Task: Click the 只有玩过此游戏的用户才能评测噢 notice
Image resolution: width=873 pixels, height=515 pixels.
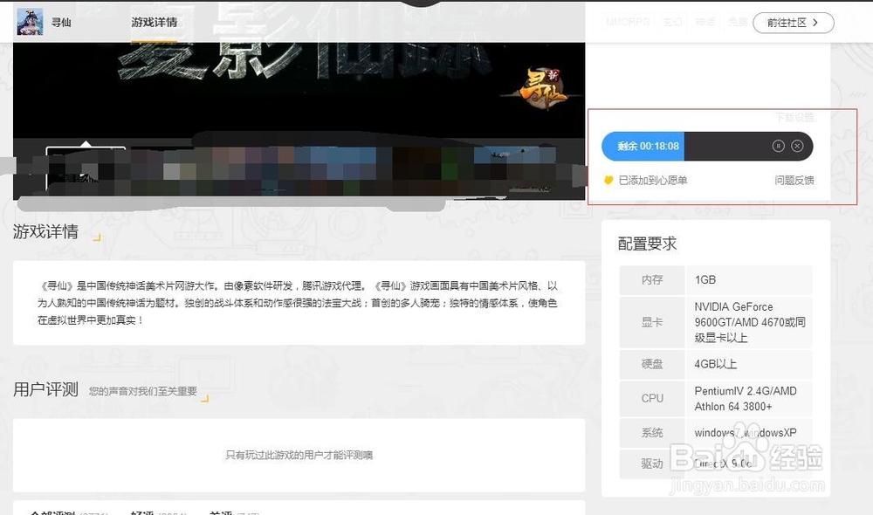Action: [x=299, y=455]
